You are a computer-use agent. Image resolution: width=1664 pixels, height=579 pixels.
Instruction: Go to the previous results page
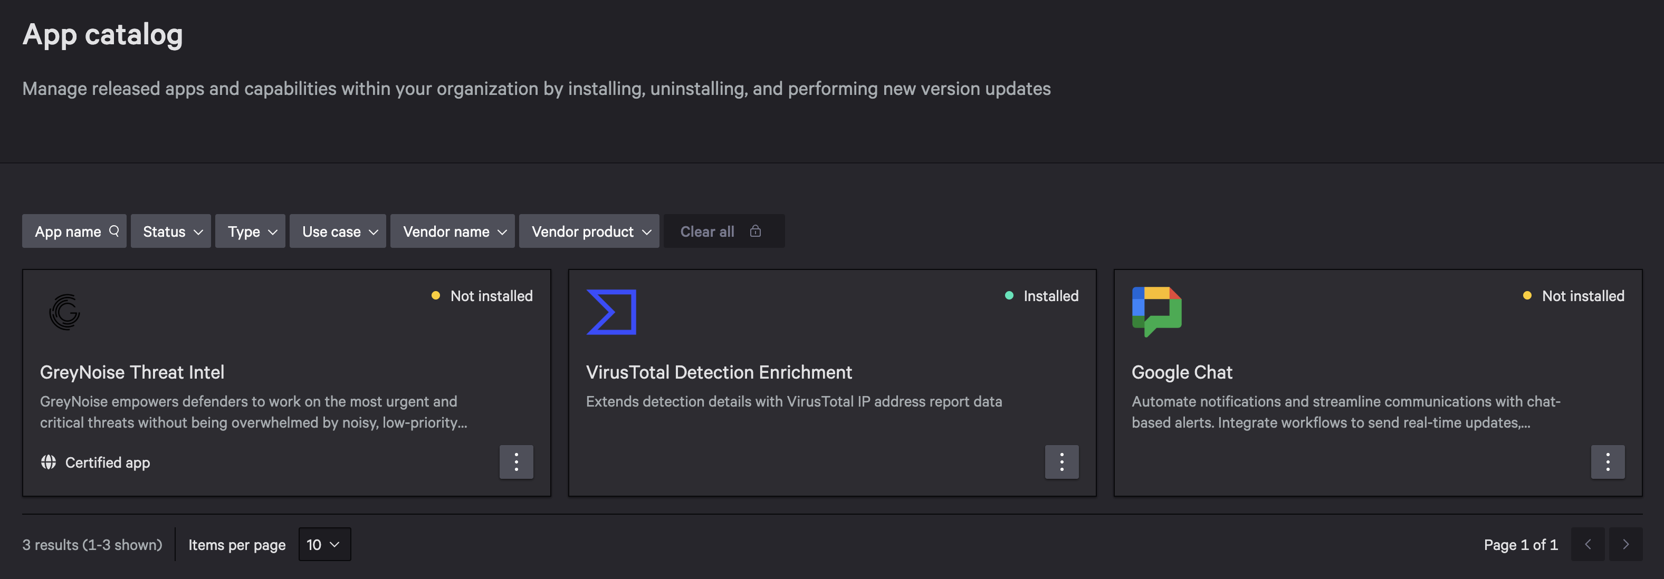[x=1587, y=544]
